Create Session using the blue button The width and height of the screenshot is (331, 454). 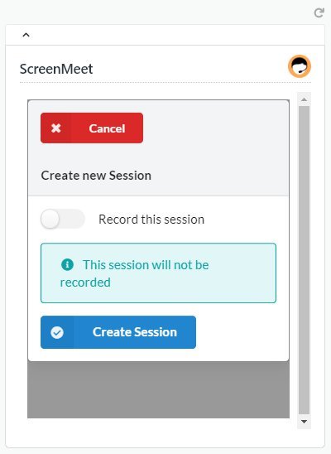(x=118, y=332)
